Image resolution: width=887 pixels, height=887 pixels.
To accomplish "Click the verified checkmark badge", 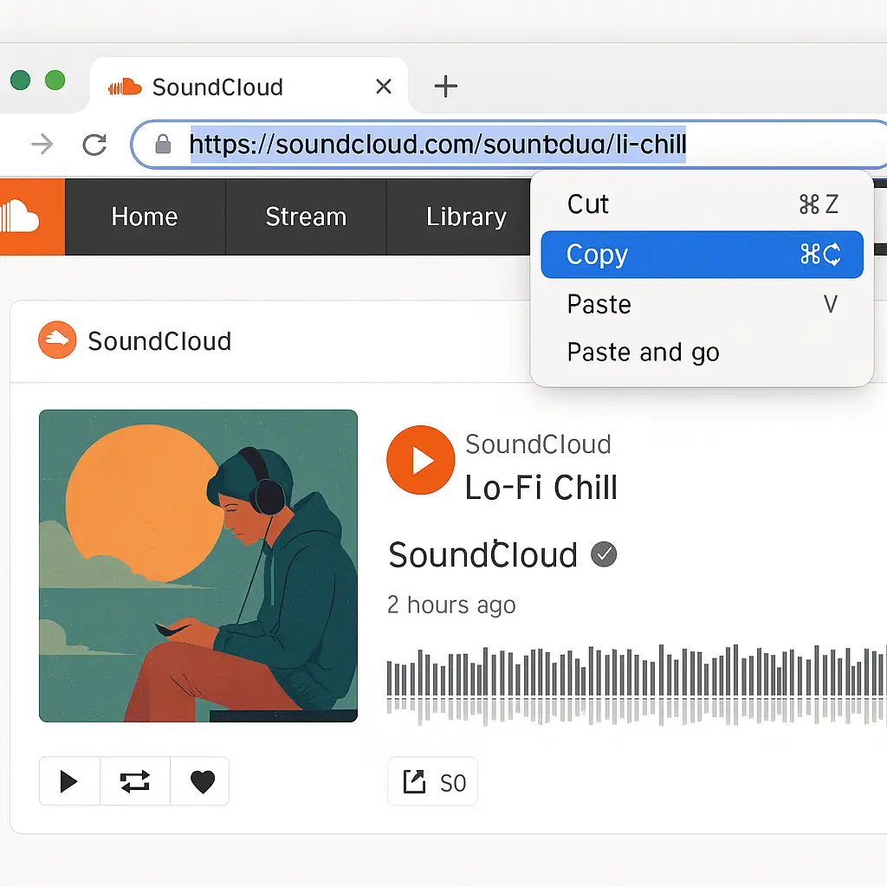I will (x=604, y=554).
